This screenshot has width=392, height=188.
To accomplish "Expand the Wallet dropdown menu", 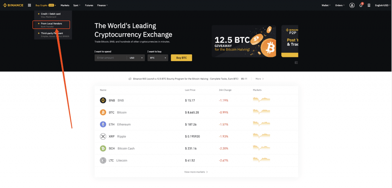I will (x=326, y=5).
